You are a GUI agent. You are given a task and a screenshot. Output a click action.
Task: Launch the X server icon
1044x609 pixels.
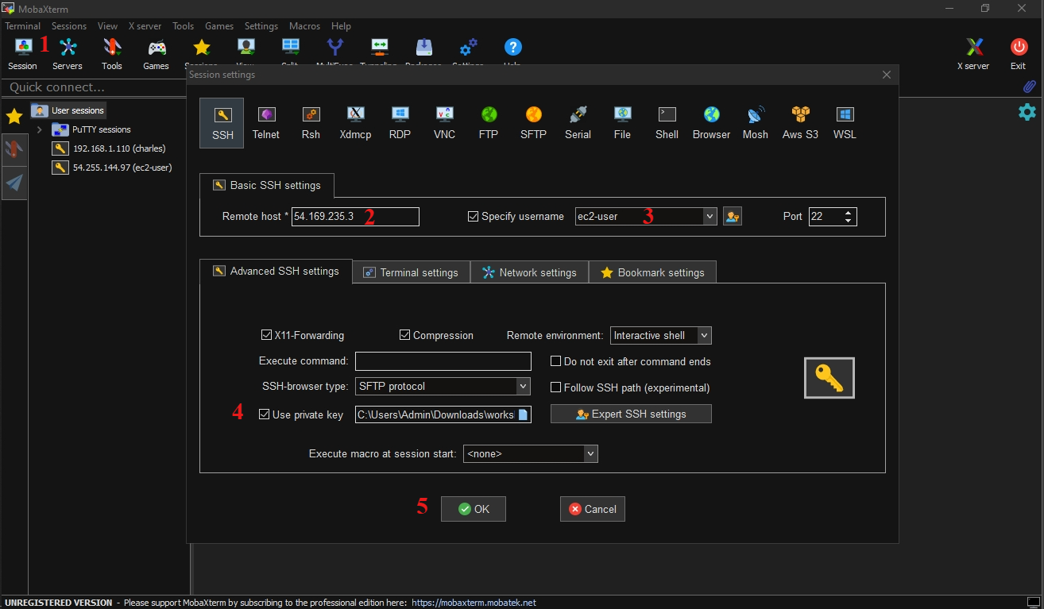coord(973,53)
